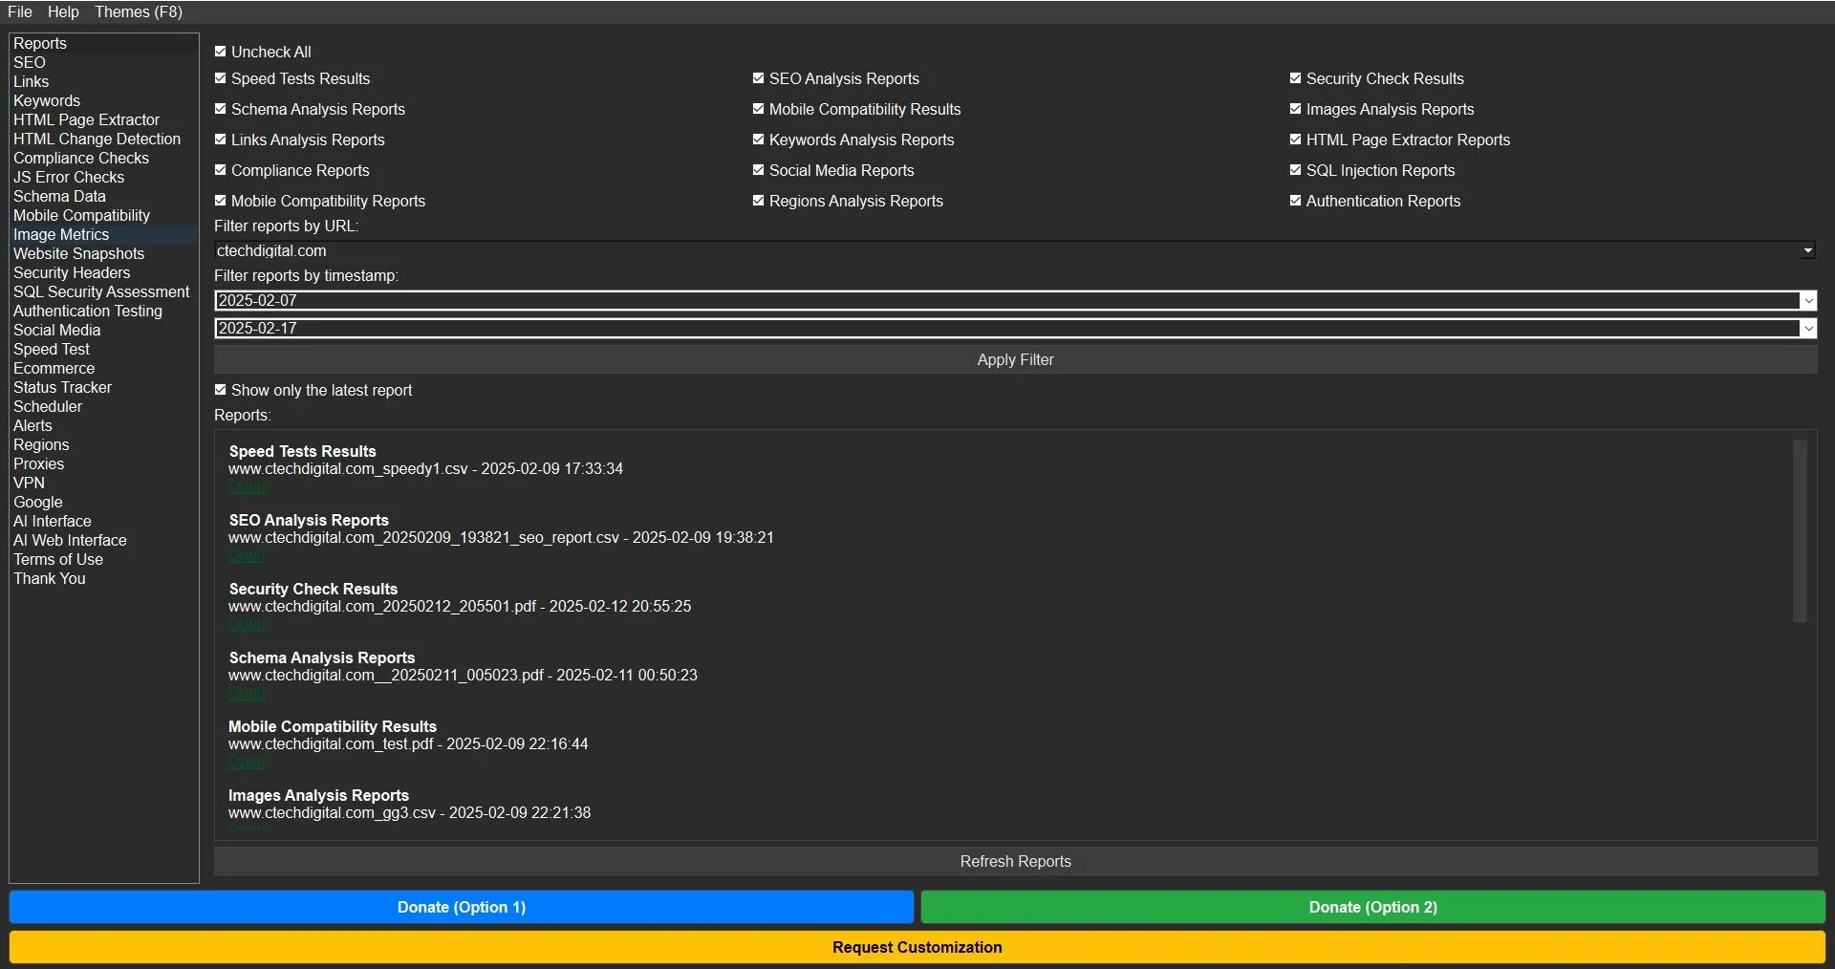Toggle Images Analysis Reports checkbox
The width and height of the screenshot is (1835, 969).
click(x=1296, y=109)
